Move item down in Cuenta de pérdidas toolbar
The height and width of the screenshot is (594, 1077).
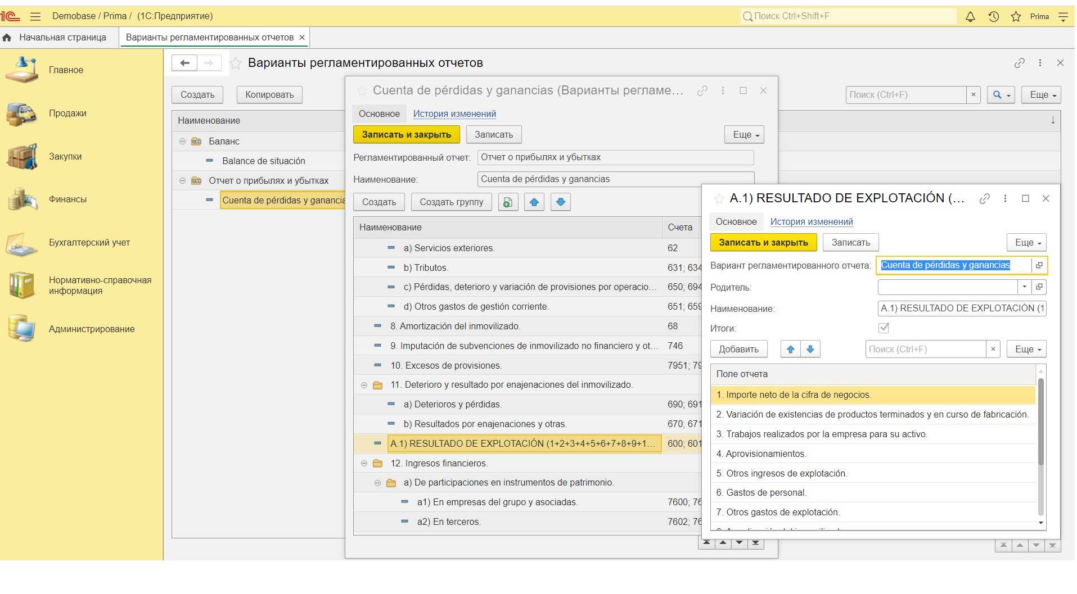click(561, 202)
